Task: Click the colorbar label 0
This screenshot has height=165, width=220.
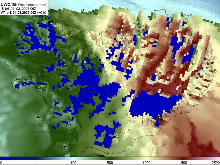Action: (x=1, y=163)
